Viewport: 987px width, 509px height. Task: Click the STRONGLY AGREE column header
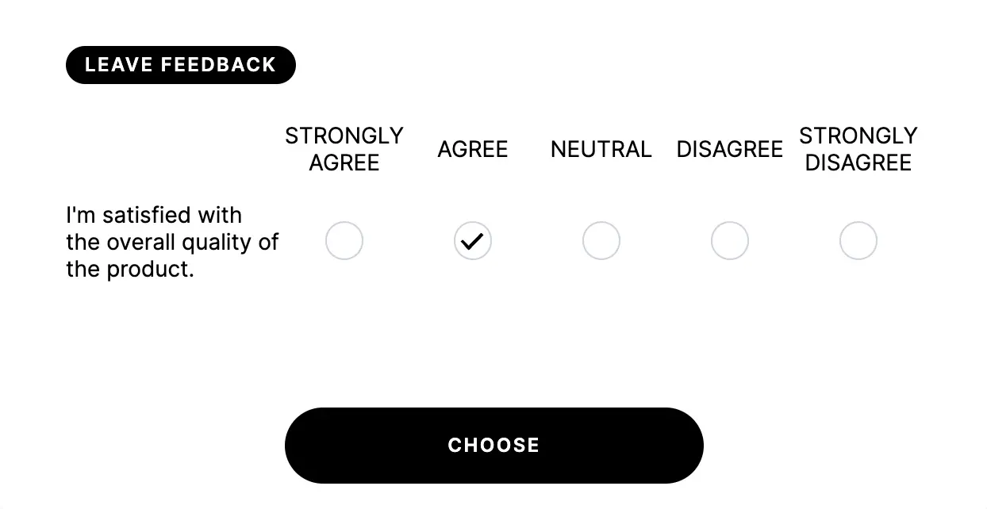pos(344,149)
